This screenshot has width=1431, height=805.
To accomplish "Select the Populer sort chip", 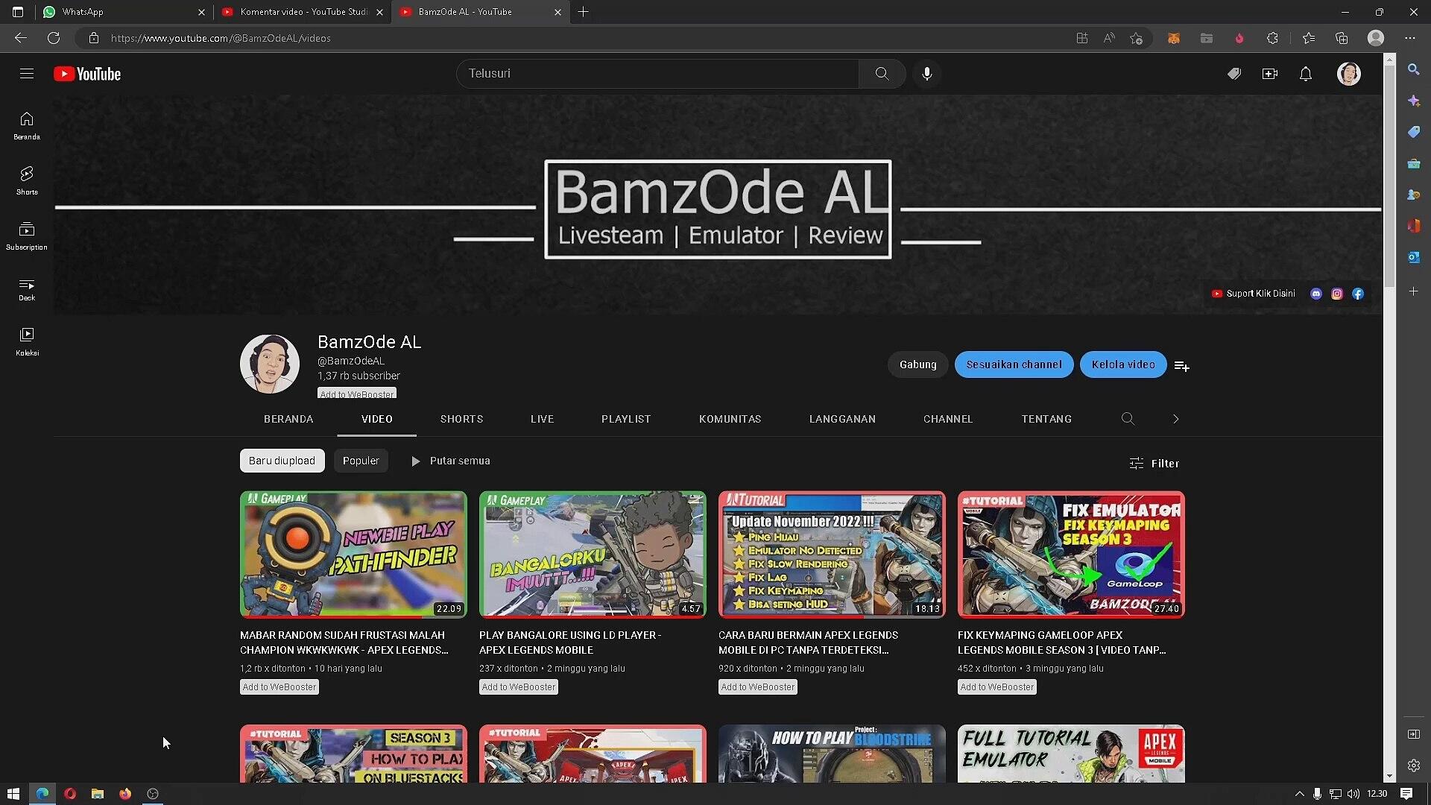I will [x=361, y=461].
